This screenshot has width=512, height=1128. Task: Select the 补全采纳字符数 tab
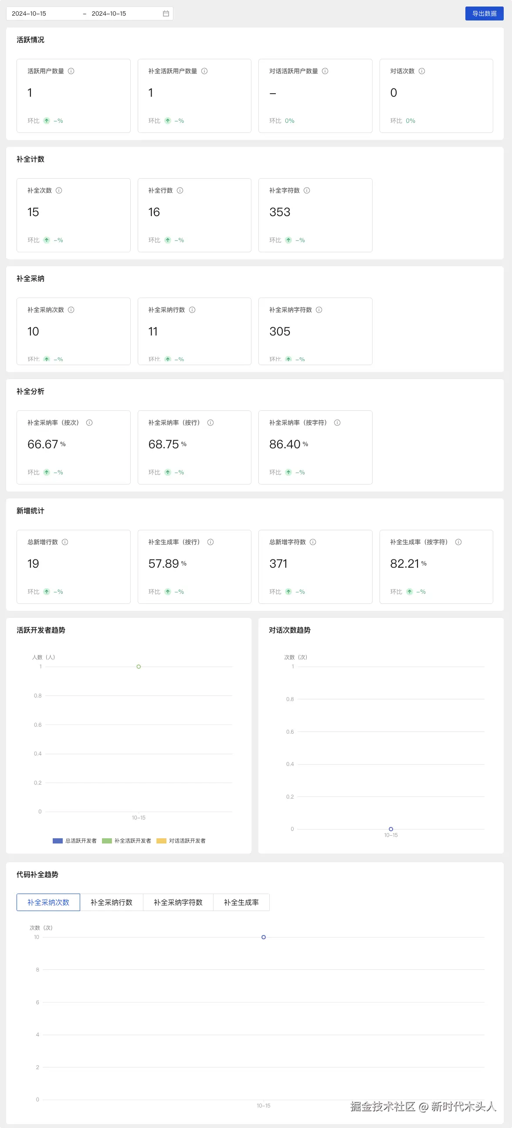(x=178, y=902)
